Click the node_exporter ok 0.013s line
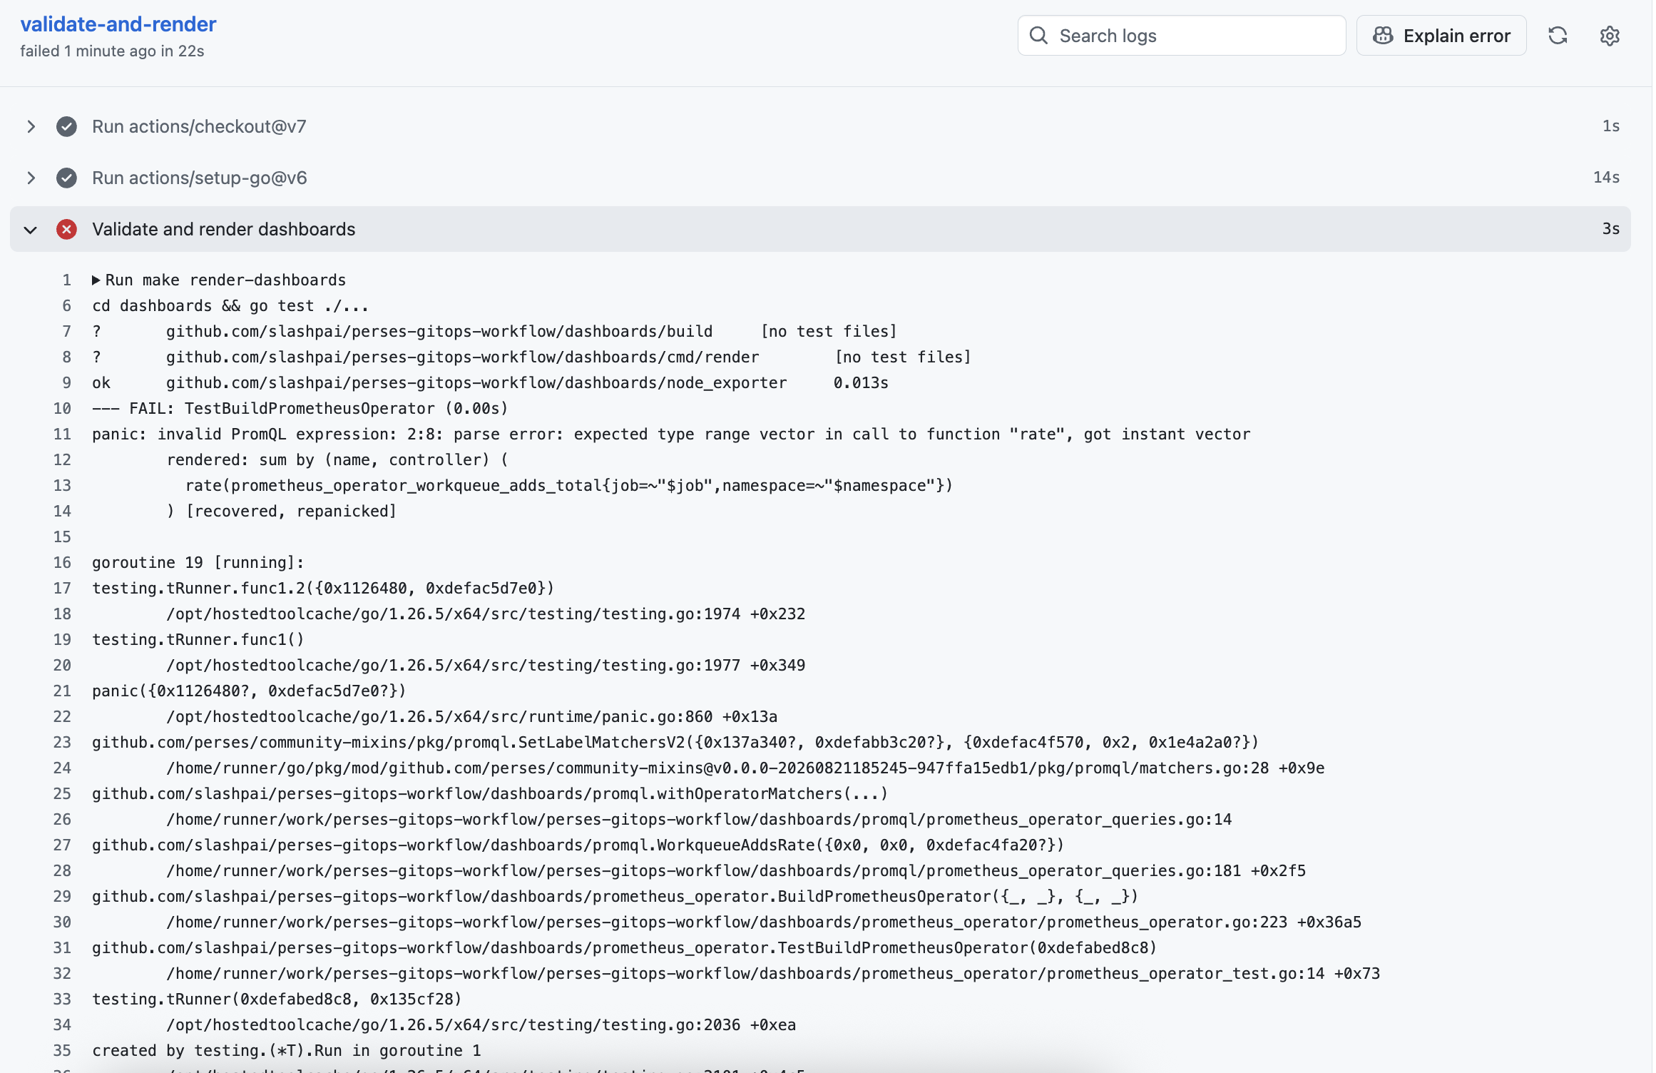 tap(490, 383)
